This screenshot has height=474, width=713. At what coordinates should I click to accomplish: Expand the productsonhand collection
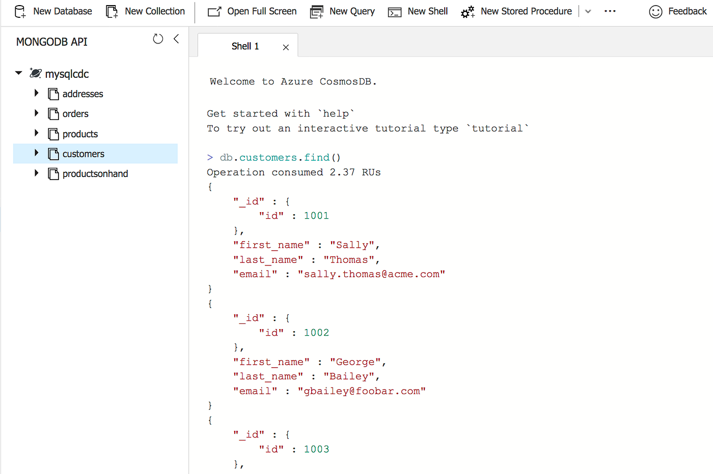[36, 173]
